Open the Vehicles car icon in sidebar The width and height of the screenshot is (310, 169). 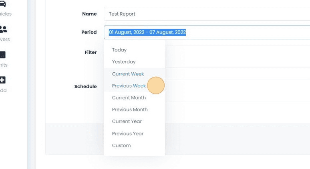pos(3,4)
